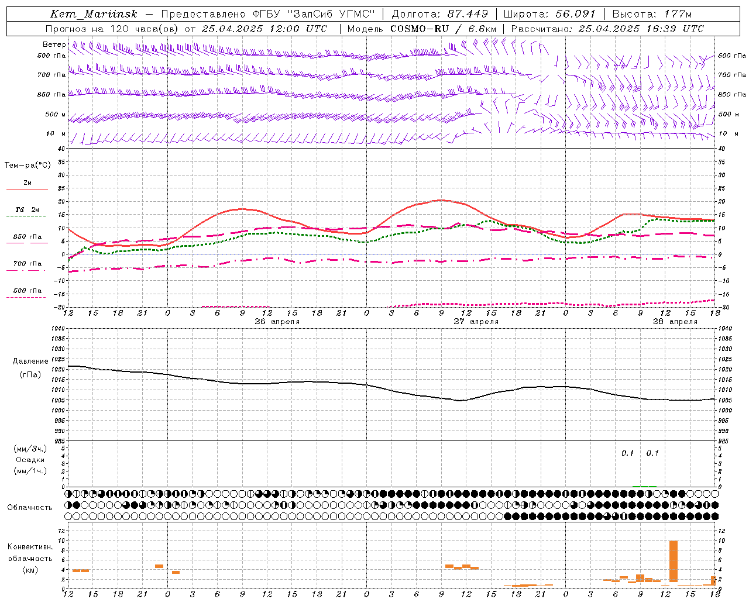Click the 'Долгота: 87.449' longitude field
The width and height of the screenshot is (749, 599).
point(440,14)
